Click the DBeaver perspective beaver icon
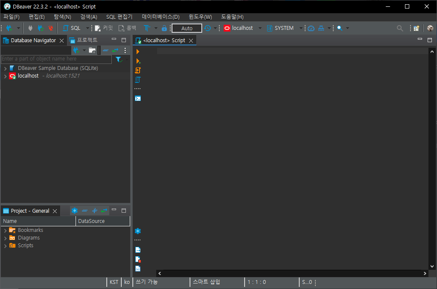Image resolution: width=437 pixels, height=289 pixels. (x=430, y=28)
